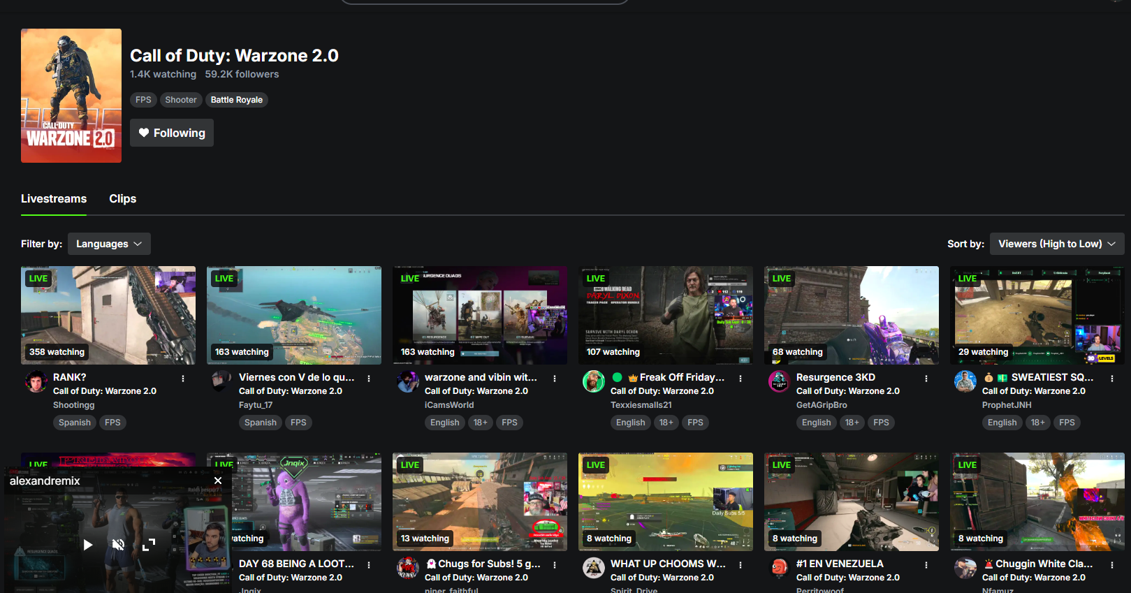Click Spanish tag on Shootingg stream
Screen dimensions: 1131x593
point(75,423)
